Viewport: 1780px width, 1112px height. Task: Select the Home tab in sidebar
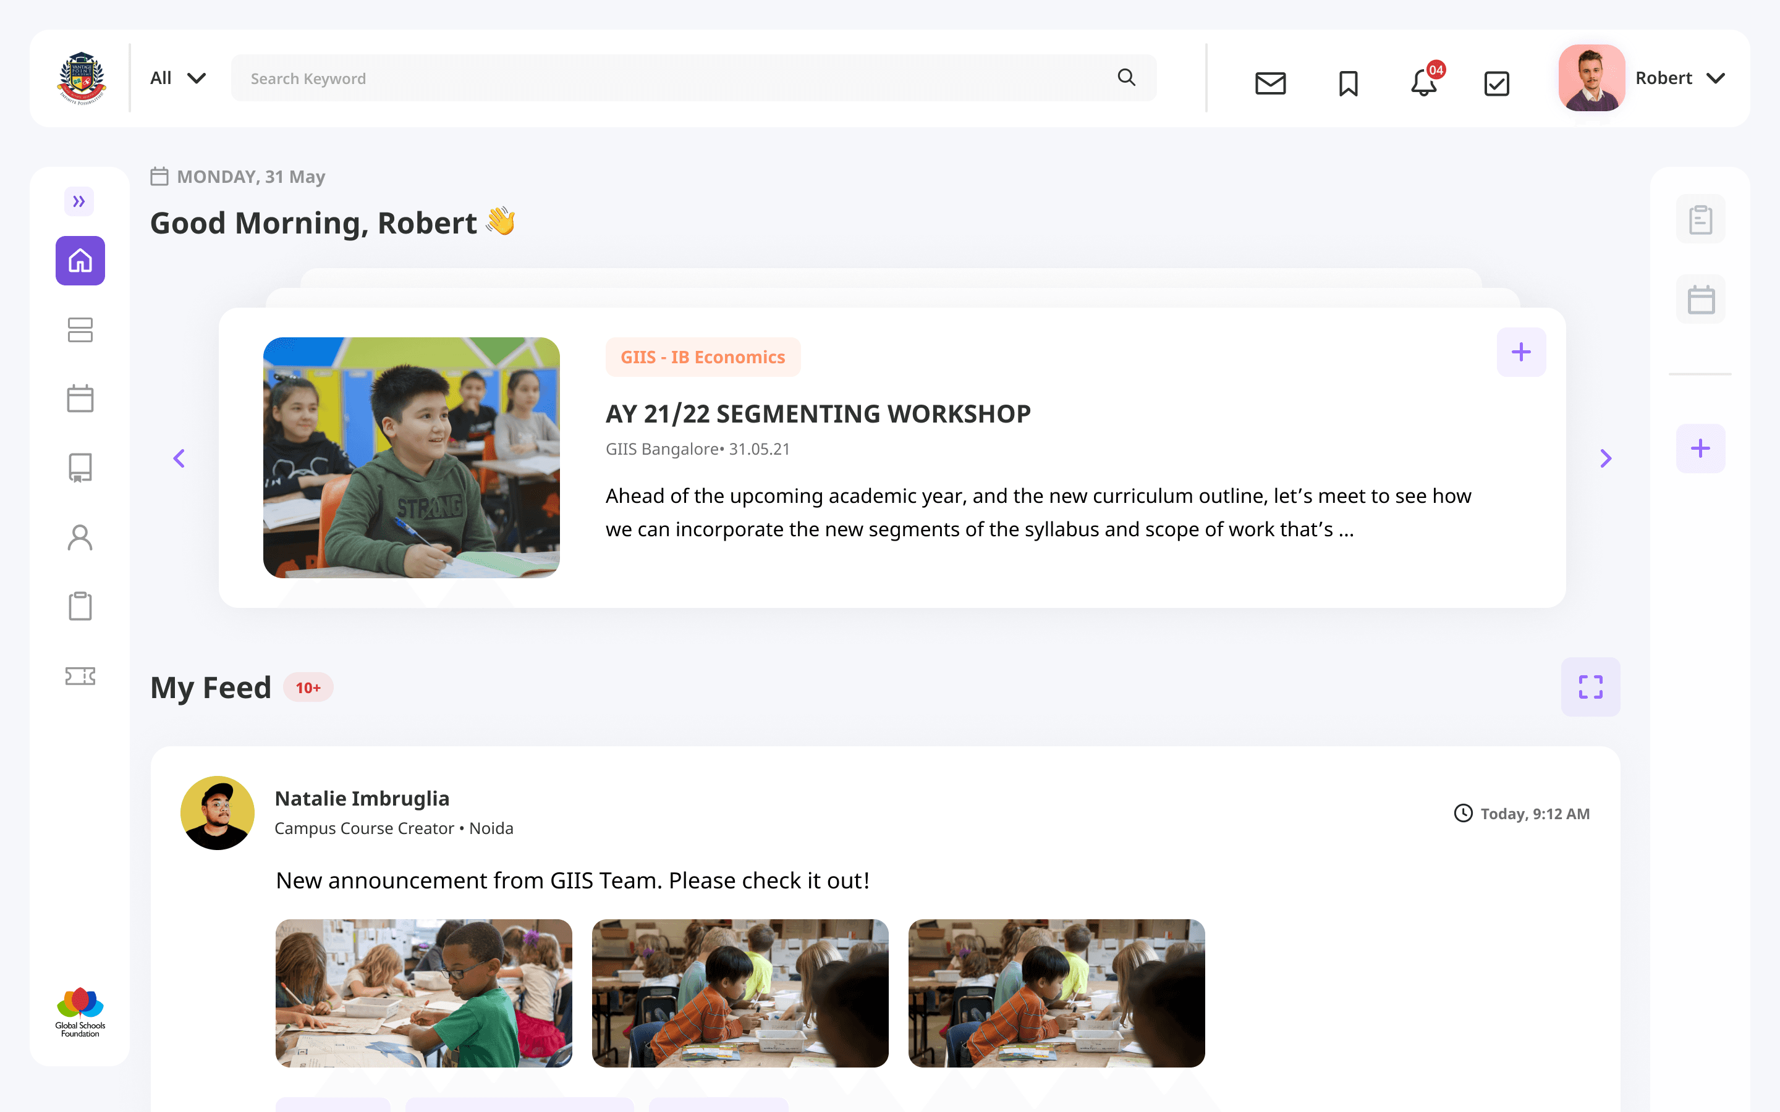80,260
